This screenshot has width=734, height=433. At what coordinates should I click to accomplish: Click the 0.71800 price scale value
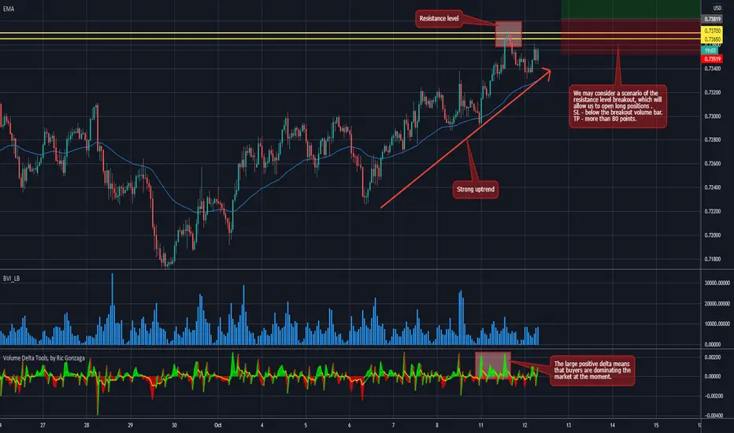(712, 259)
